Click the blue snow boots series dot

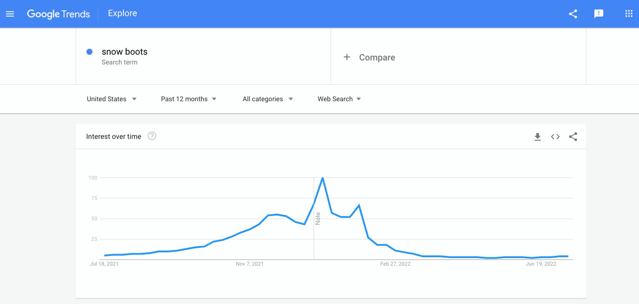(89, 52)
